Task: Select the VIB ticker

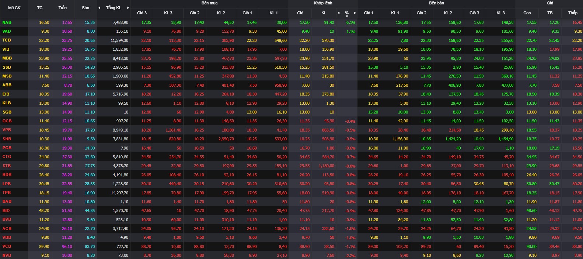Action: tap(6, 49)
